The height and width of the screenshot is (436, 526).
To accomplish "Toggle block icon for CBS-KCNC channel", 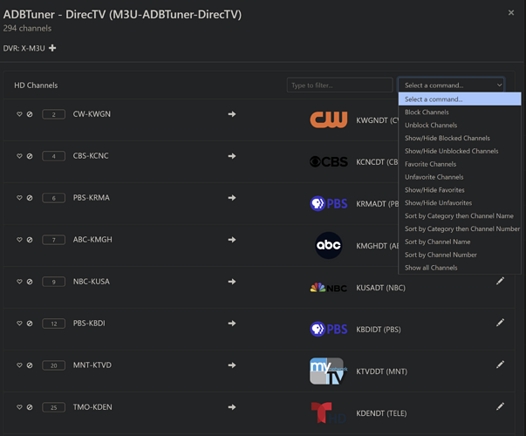I will (30, 156).
